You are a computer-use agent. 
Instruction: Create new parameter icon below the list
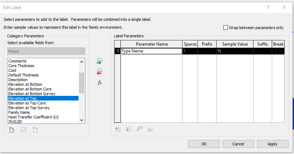click(x=11, y=130)
